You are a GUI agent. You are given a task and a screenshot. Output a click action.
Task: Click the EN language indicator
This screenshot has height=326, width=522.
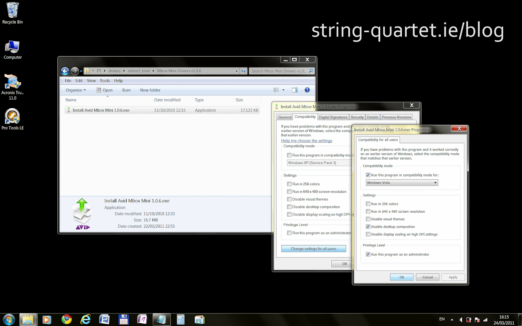442,319
